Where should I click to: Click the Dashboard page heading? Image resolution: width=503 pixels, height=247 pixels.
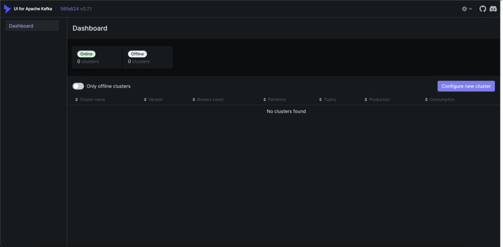[90, 28]
